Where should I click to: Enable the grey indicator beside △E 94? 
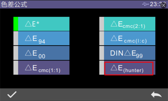coord(16,38)
